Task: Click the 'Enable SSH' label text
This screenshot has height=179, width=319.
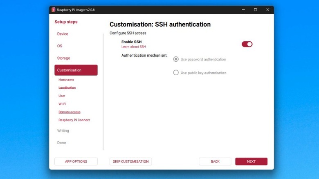Action: point(131,42)
